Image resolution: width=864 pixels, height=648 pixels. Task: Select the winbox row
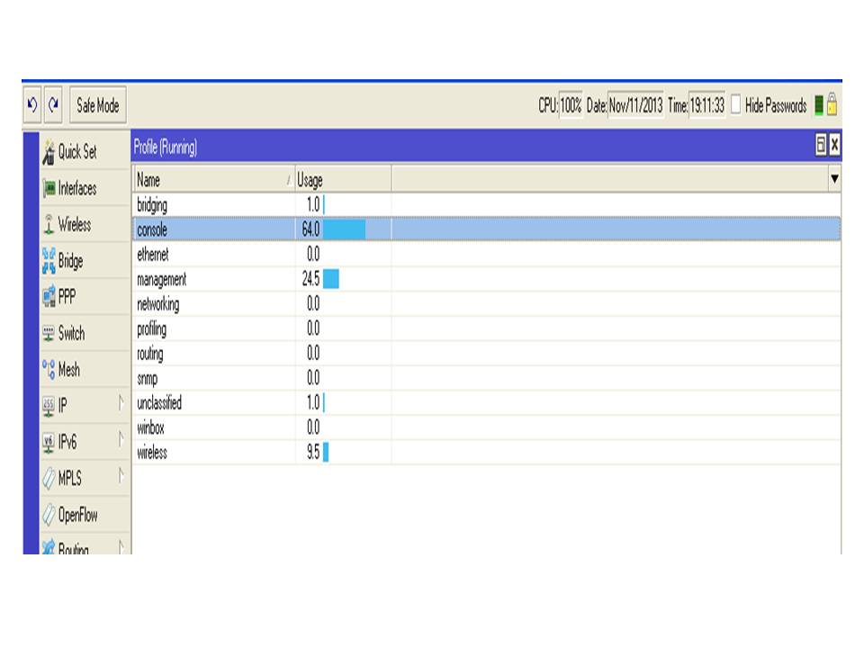click(x=487, y=427)
